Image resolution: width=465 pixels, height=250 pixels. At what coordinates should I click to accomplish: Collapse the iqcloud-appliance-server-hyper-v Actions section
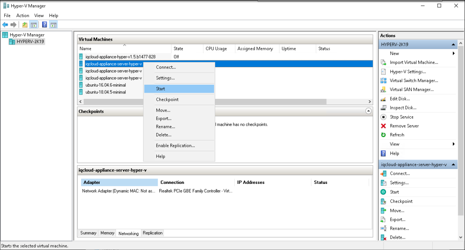pos(453,165)
